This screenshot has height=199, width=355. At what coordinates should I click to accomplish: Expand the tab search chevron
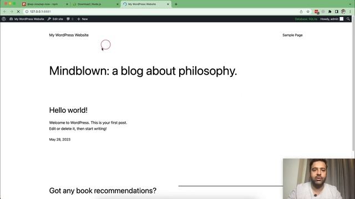pyautogui.click(x=350, y=4)
